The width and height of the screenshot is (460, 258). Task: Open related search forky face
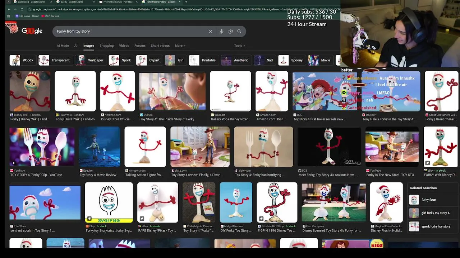point(432,200)
